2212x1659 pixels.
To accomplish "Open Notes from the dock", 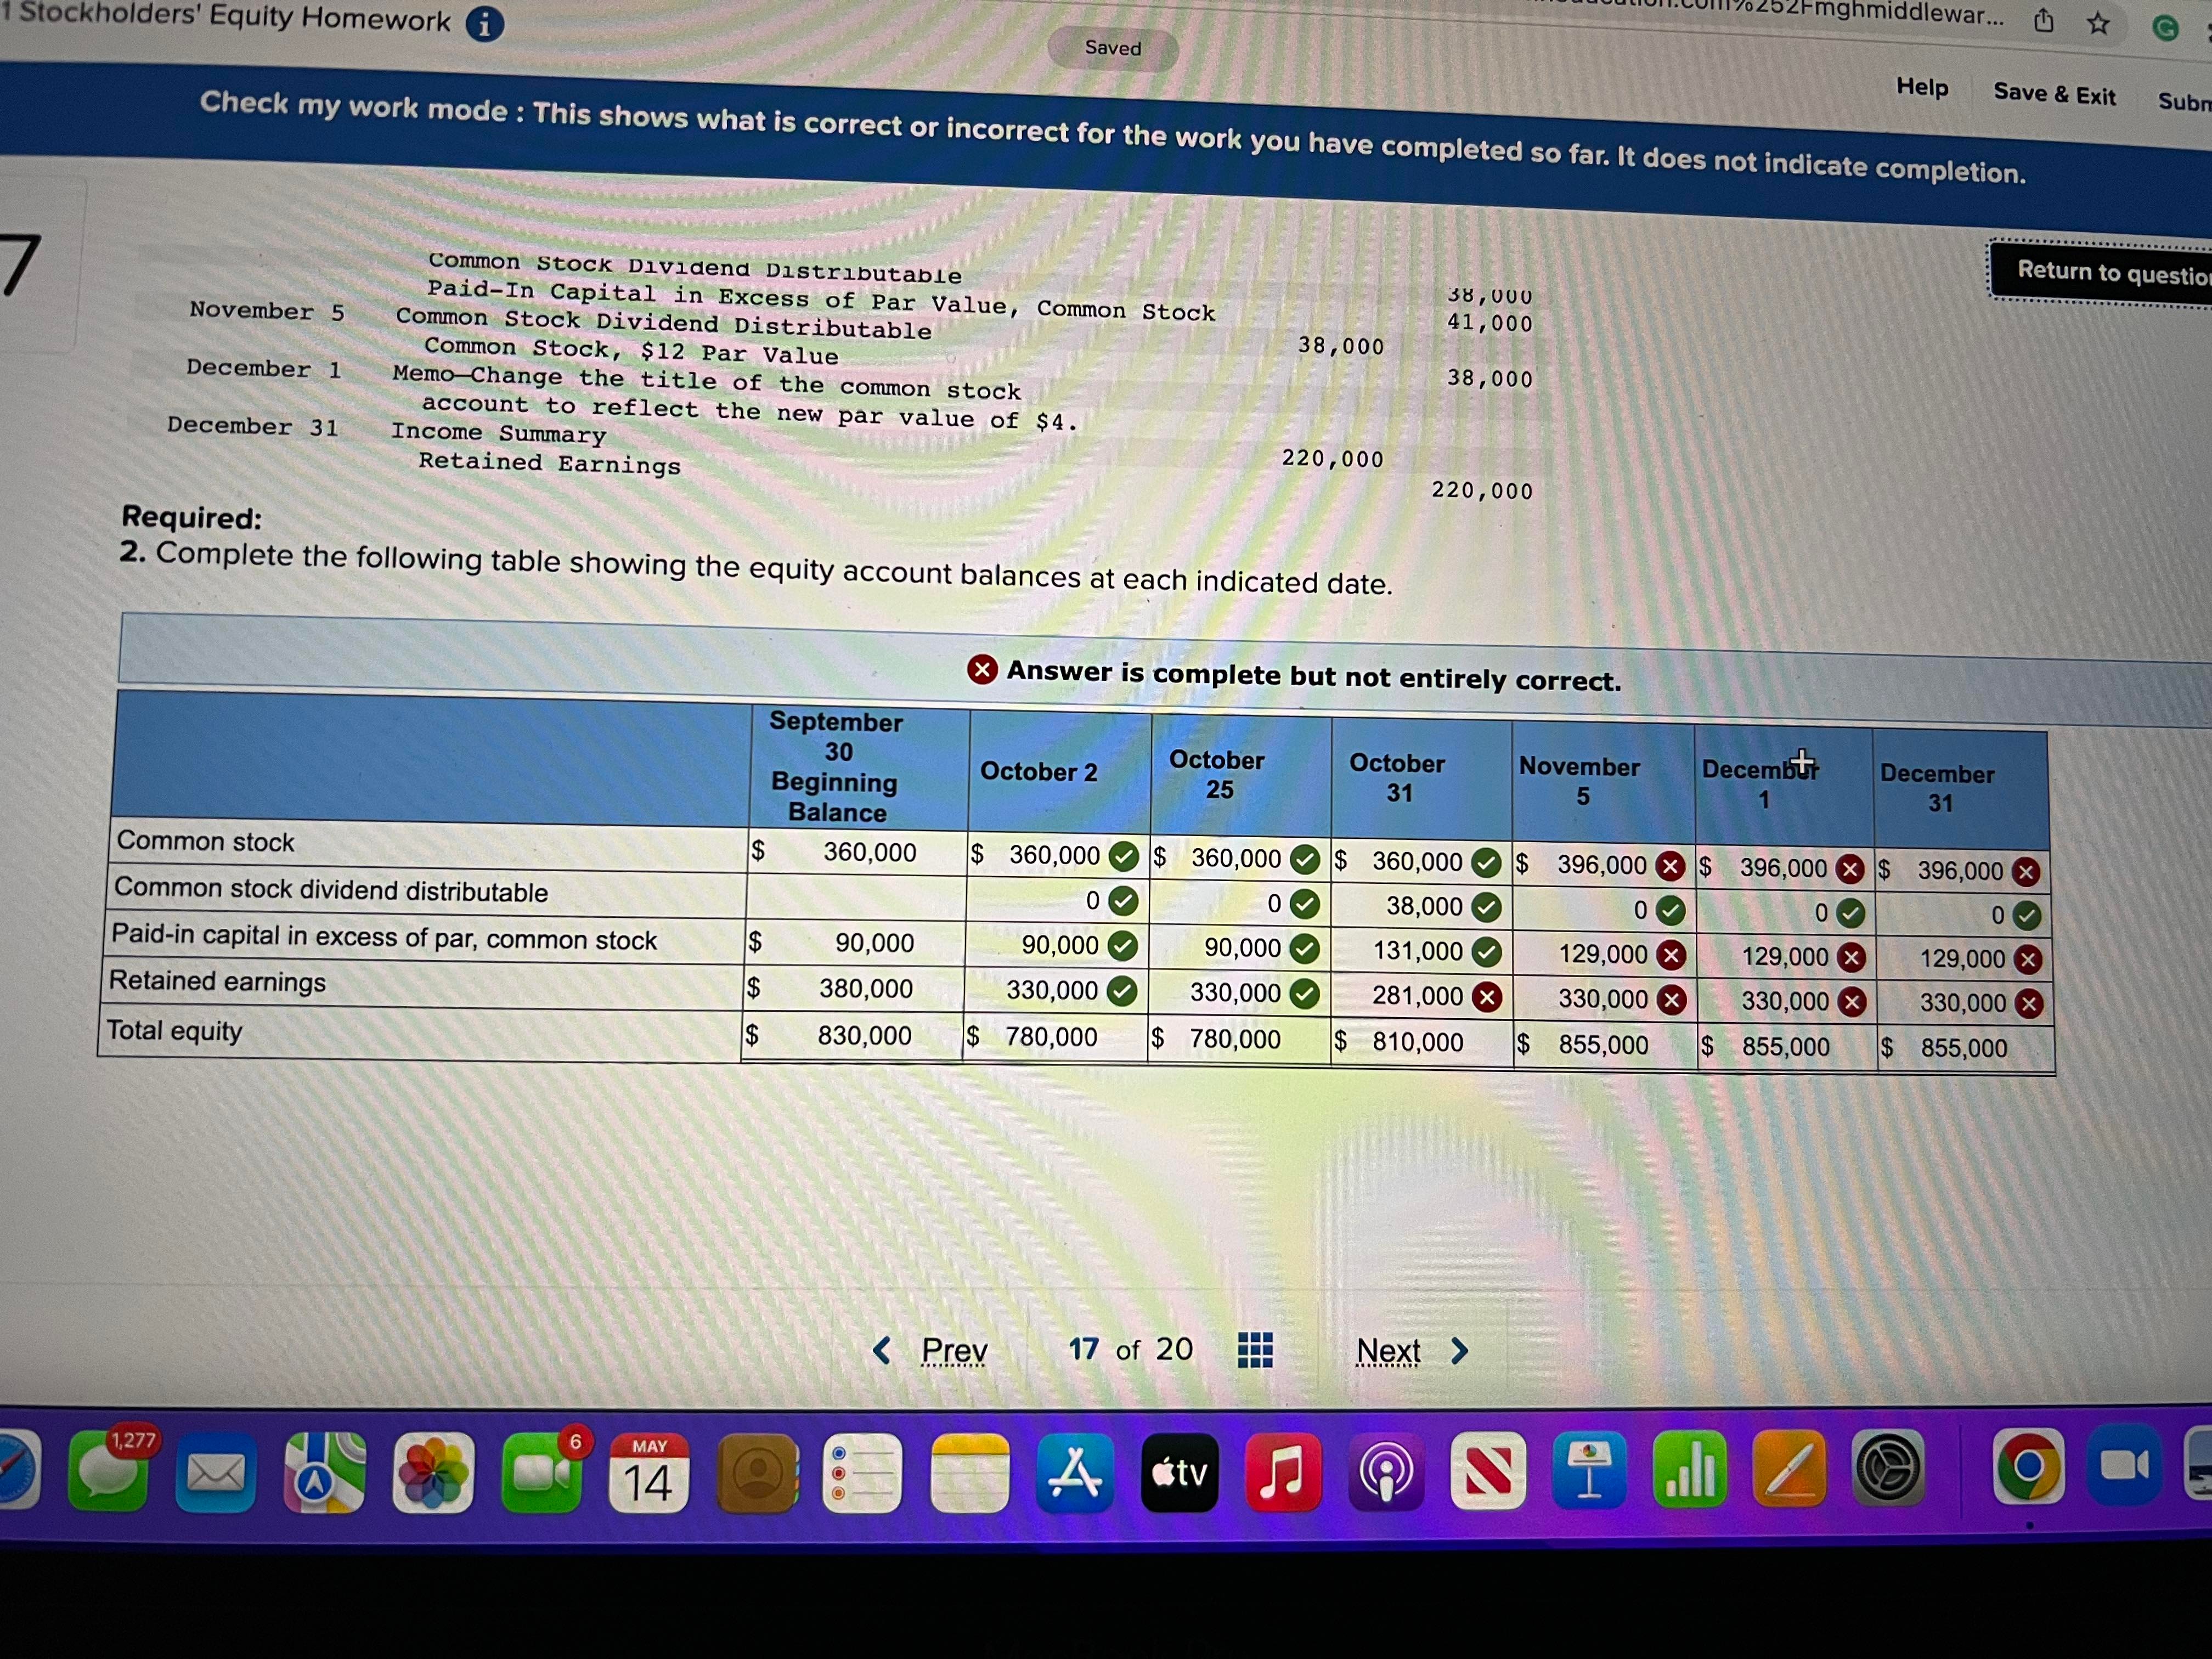I will pyautogui.click(x=970, y=1474).
